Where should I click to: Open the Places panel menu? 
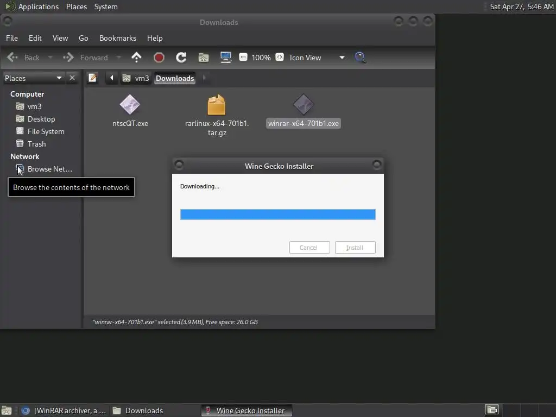pyautogui.click(x=77, y=7)
